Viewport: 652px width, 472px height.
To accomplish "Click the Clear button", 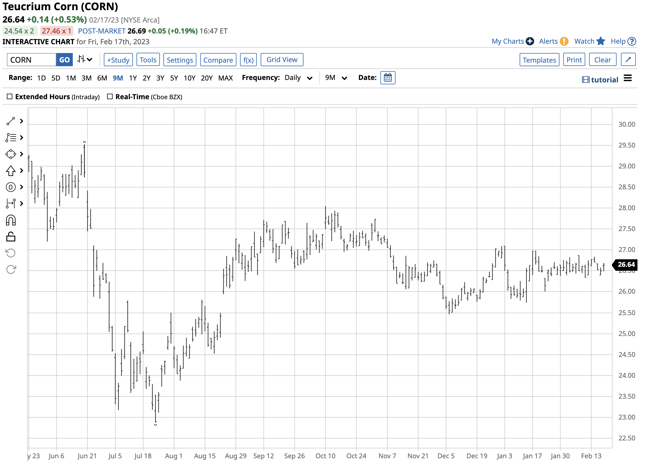I will point(603,60).
